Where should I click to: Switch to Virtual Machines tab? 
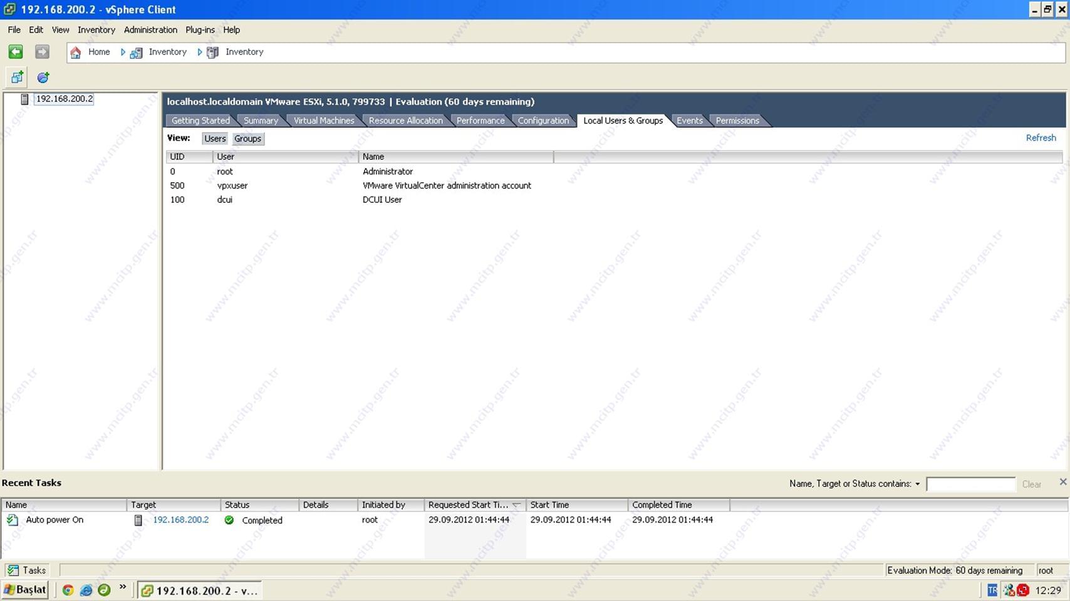(x=324, y=121)
